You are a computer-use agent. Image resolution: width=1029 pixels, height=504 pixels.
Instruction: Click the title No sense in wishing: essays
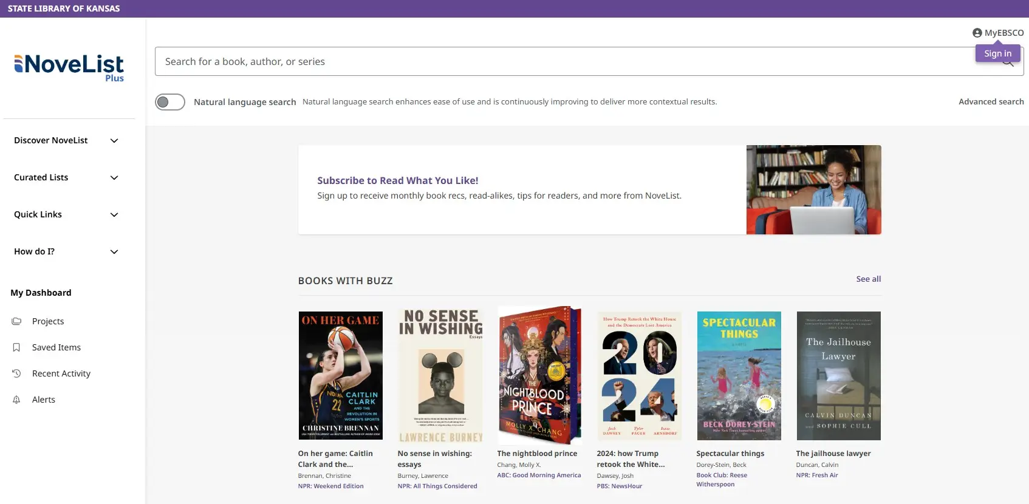435,459
